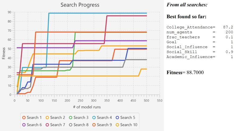Click the "# of model runs" axis label
This screenshot has width=234, height=131.
pyautogui.click(x=87, y=107)
